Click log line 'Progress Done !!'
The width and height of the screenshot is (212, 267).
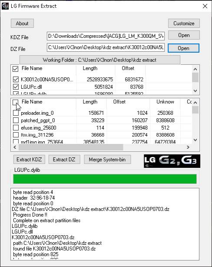pyautogui.click(x=30, y=215)
